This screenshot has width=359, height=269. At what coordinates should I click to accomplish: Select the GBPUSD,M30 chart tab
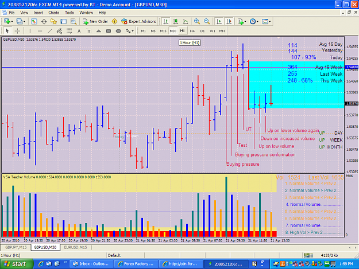pos(45,247)
